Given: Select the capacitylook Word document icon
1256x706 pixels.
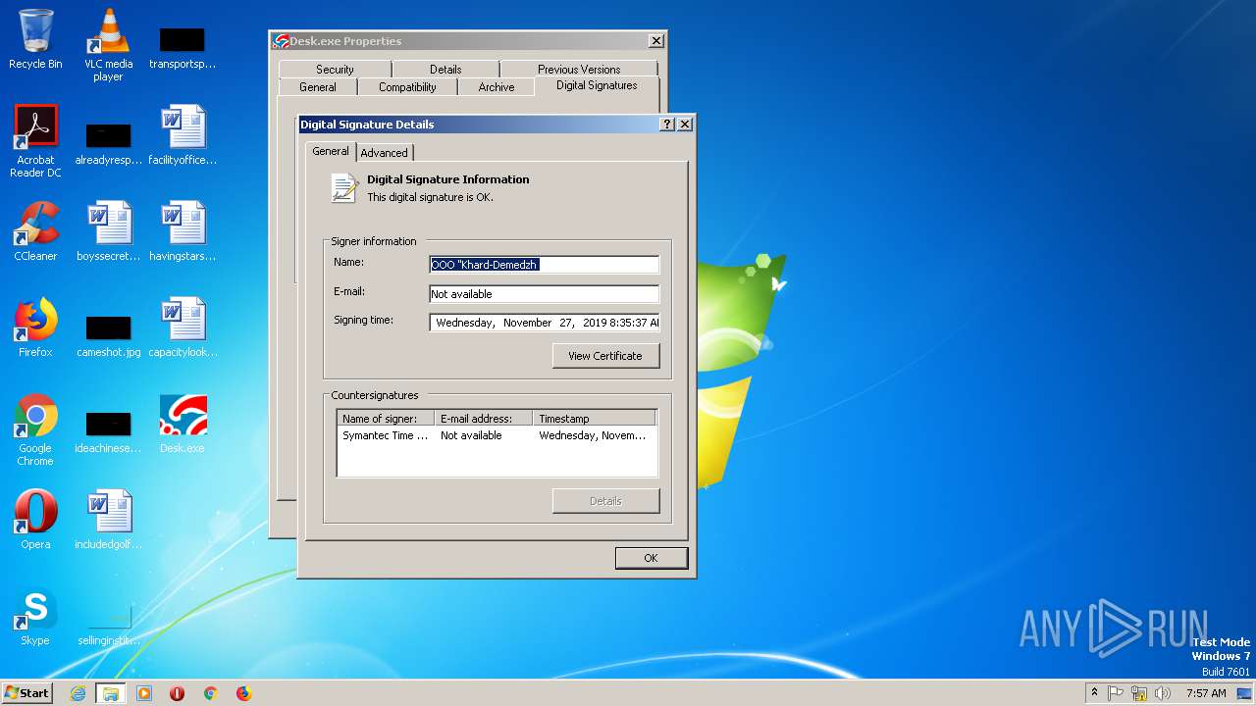Looking at the screenshot, I should coord(183,328).
